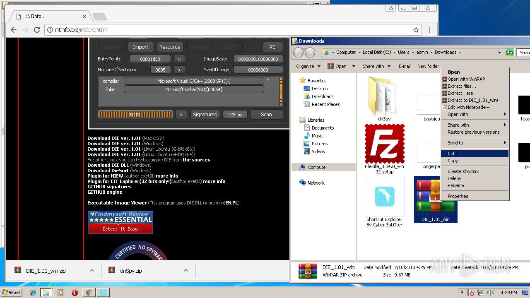
Task: Click Download DieSort link
Action: click(108, 171)
